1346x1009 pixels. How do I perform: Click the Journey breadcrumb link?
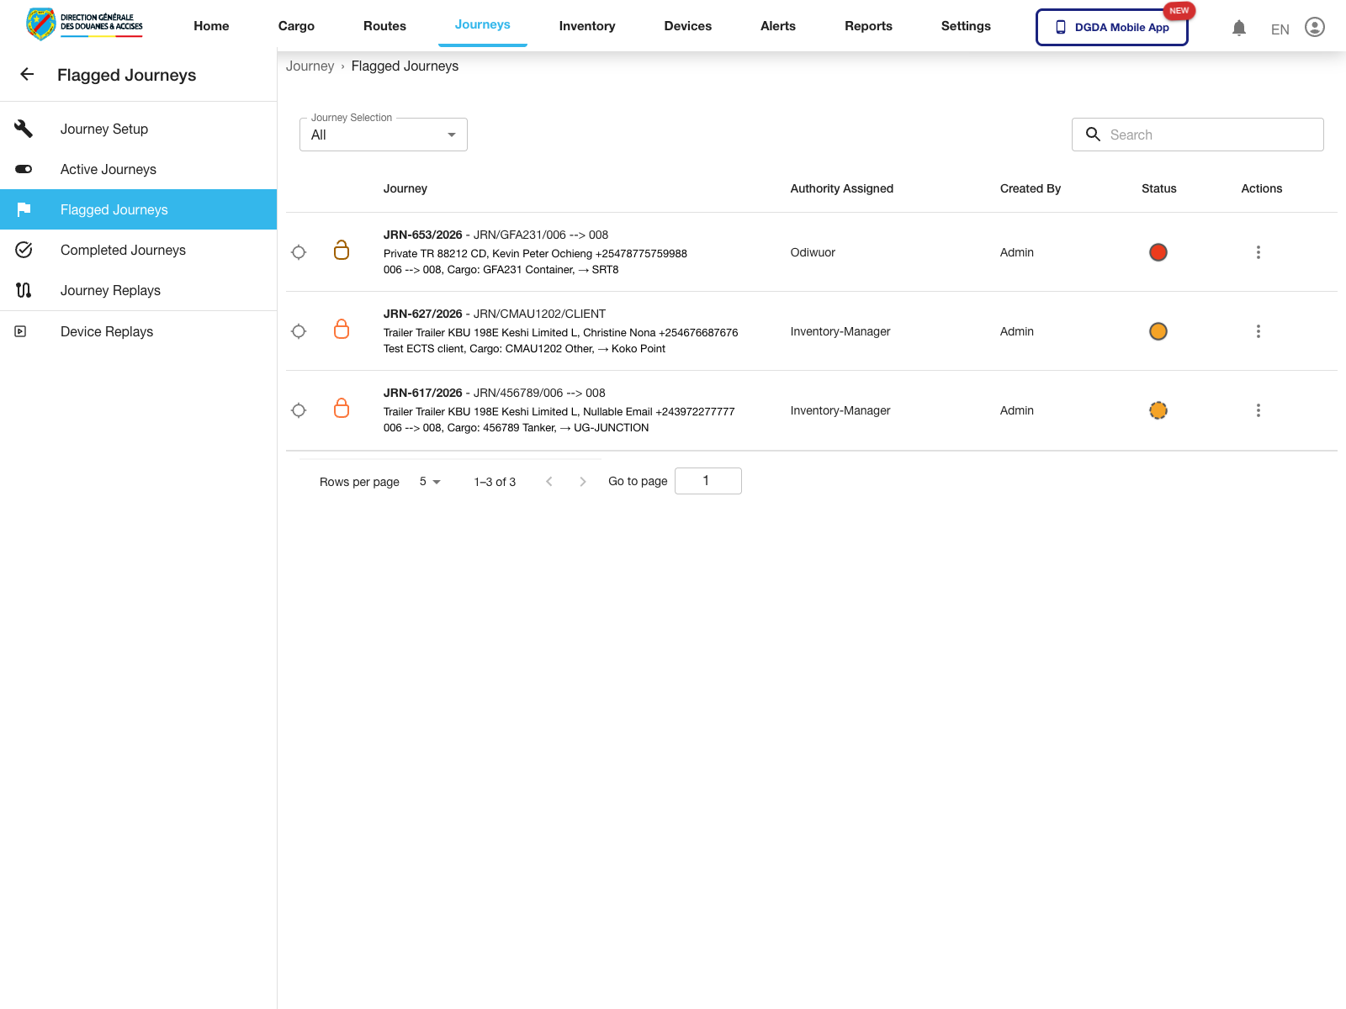click(x=310, y=66)
